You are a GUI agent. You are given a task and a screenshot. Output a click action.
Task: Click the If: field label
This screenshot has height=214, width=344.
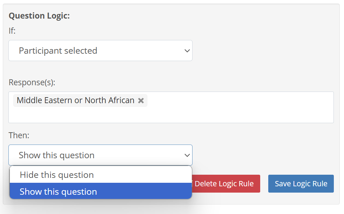point(12,31)
